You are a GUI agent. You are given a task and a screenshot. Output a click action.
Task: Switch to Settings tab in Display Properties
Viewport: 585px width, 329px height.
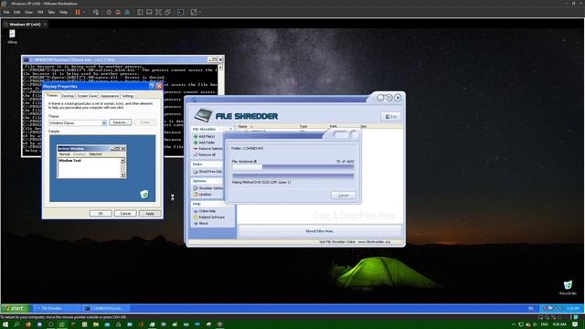[x=128, y=96]
